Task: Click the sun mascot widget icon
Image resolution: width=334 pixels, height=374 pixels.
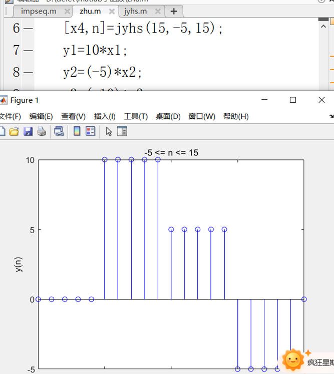Action: [293, 360]
